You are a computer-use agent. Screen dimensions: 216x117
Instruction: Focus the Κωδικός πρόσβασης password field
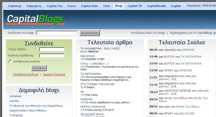(52, 56)
